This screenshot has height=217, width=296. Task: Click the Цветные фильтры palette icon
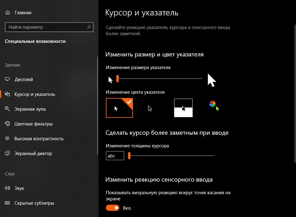coord(8,124)
